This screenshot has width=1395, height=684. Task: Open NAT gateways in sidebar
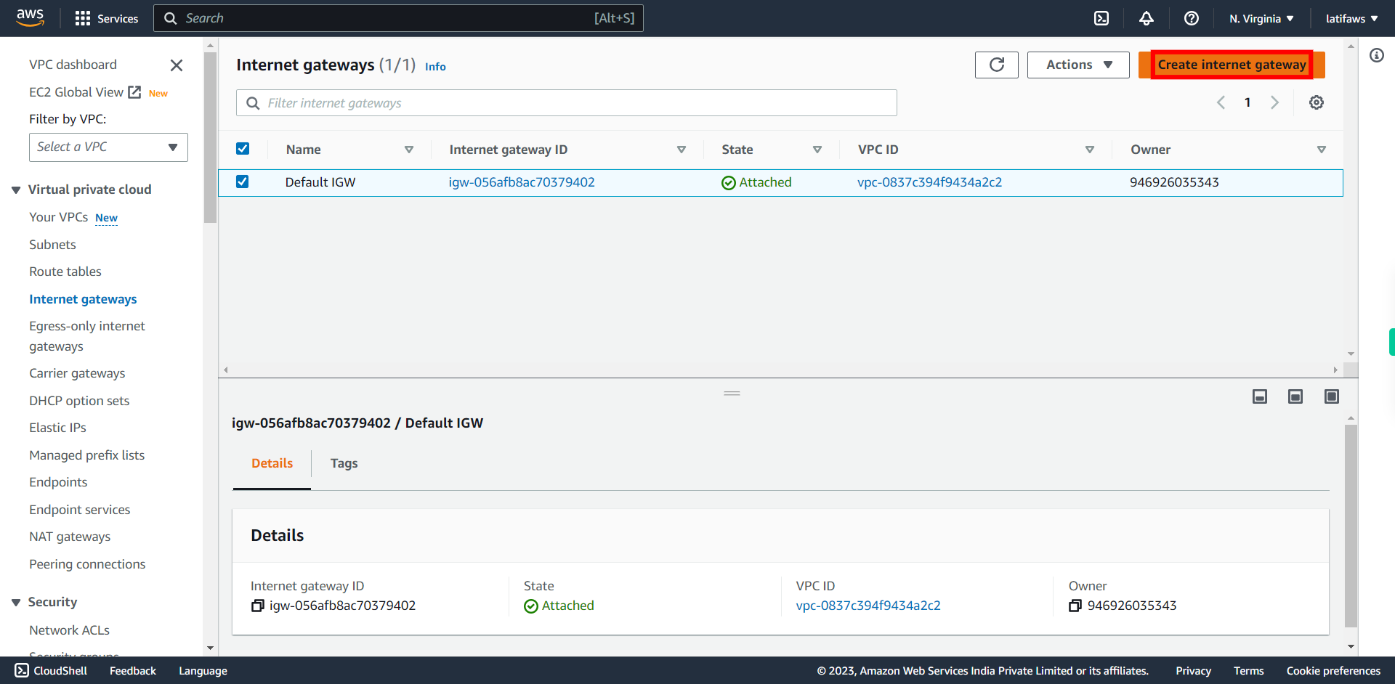coord(70,537)
